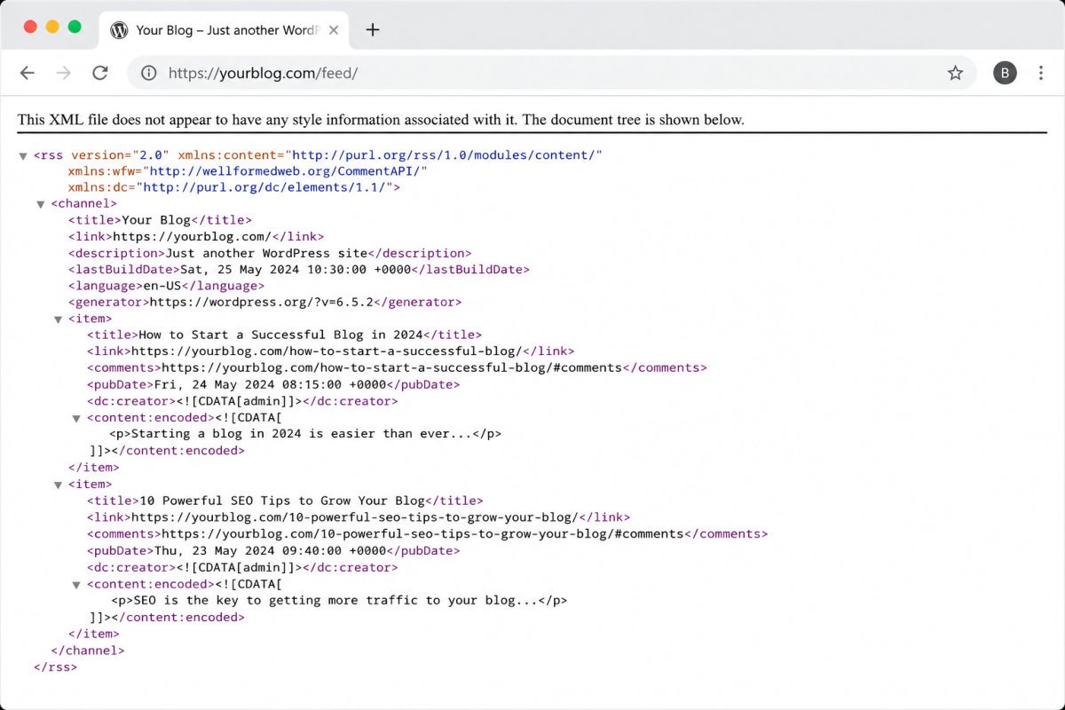Click link ending 'how-to-start-a-successful-blog/'
This screenshot has height=710, width=1065.
tap(326, 351)
